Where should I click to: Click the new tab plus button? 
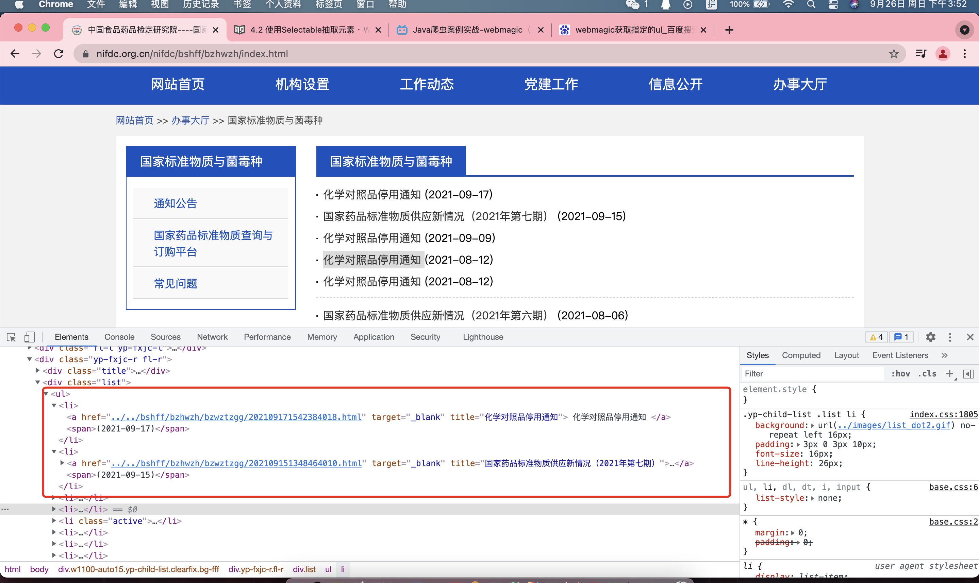click(729, 30)
